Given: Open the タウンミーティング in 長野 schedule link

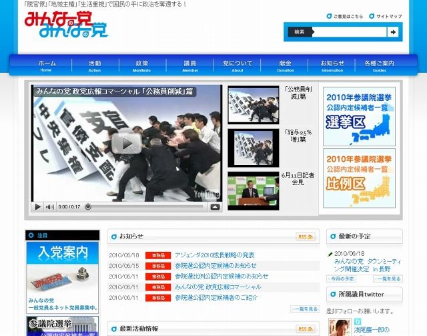Looking at the screenshot, I should click(368, 265).
